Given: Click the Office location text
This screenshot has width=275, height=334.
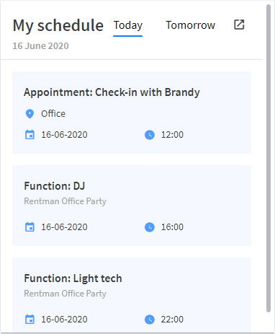Looking at the screenshot, I should coord(53,114).
